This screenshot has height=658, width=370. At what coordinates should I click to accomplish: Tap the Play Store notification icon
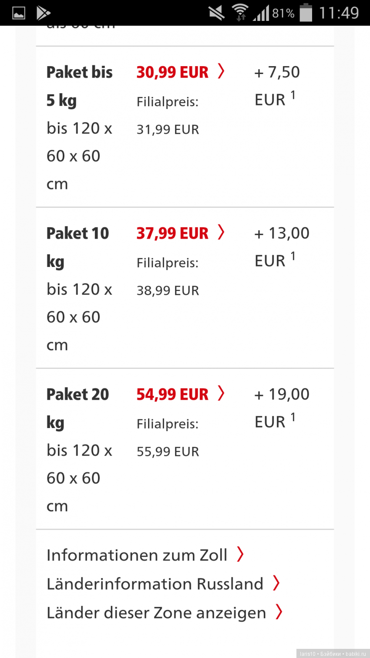43,13
